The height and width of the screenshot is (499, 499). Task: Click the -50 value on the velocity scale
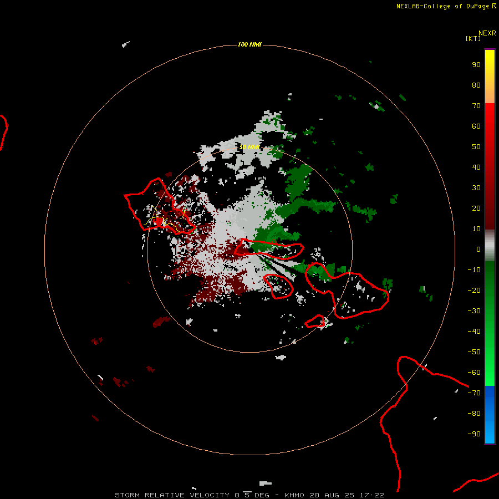474,352
